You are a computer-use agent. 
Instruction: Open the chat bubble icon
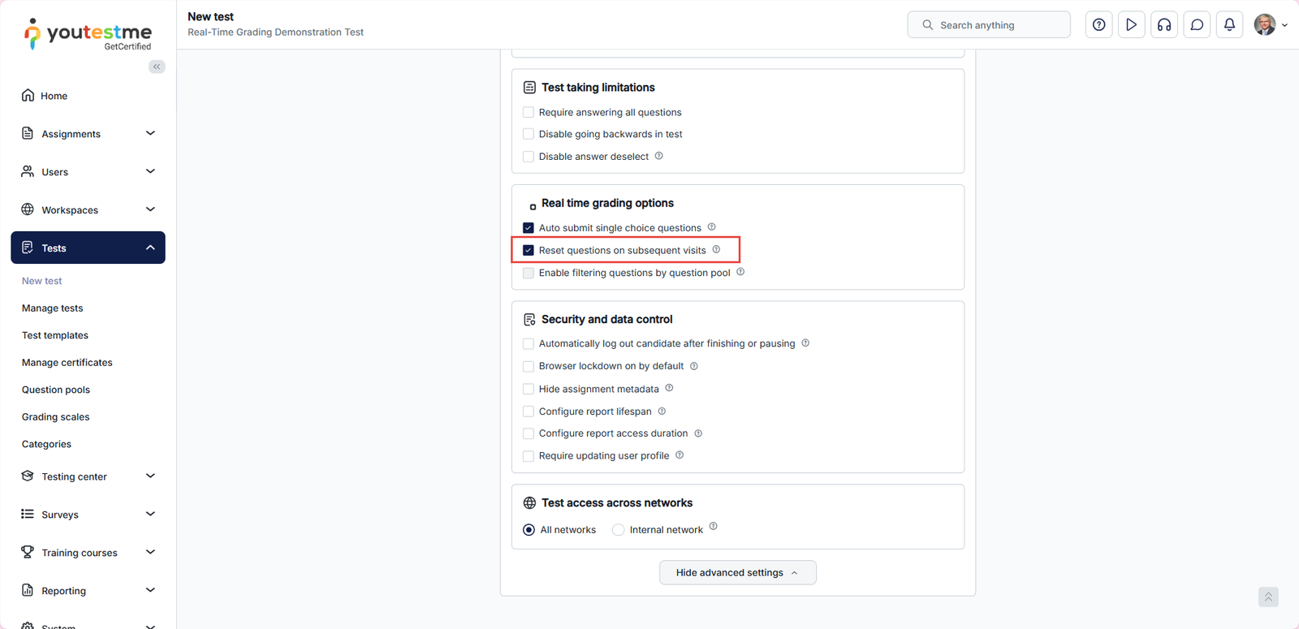coord(1197,25)
